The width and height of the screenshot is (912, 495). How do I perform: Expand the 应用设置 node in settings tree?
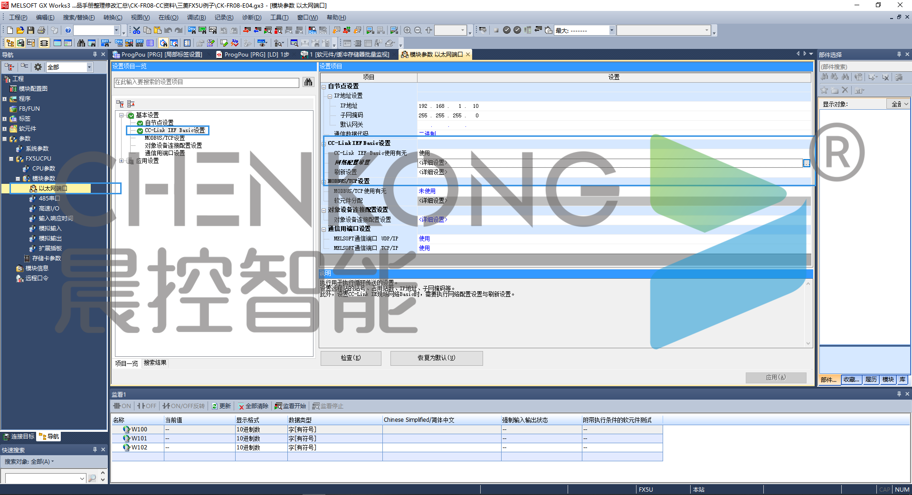click(122, 161)
